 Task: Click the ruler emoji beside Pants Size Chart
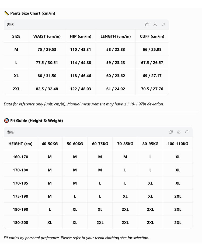6,13
